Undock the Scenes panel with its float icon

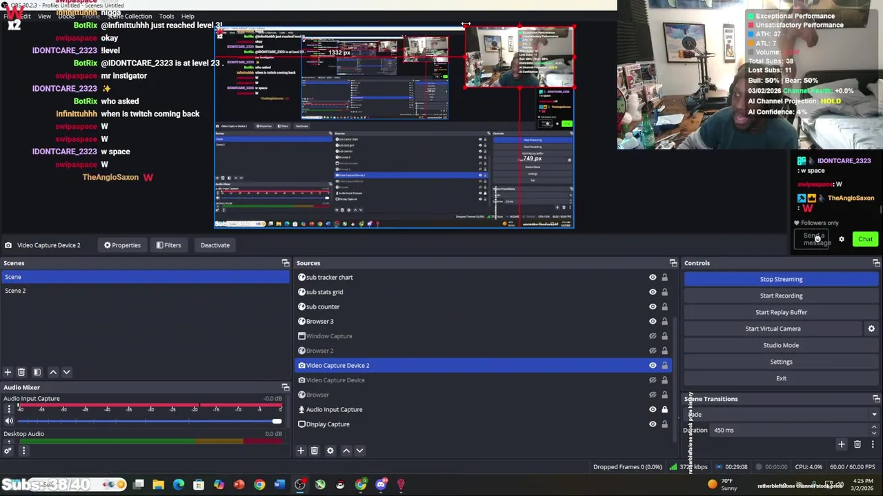(x=286, y=263)
